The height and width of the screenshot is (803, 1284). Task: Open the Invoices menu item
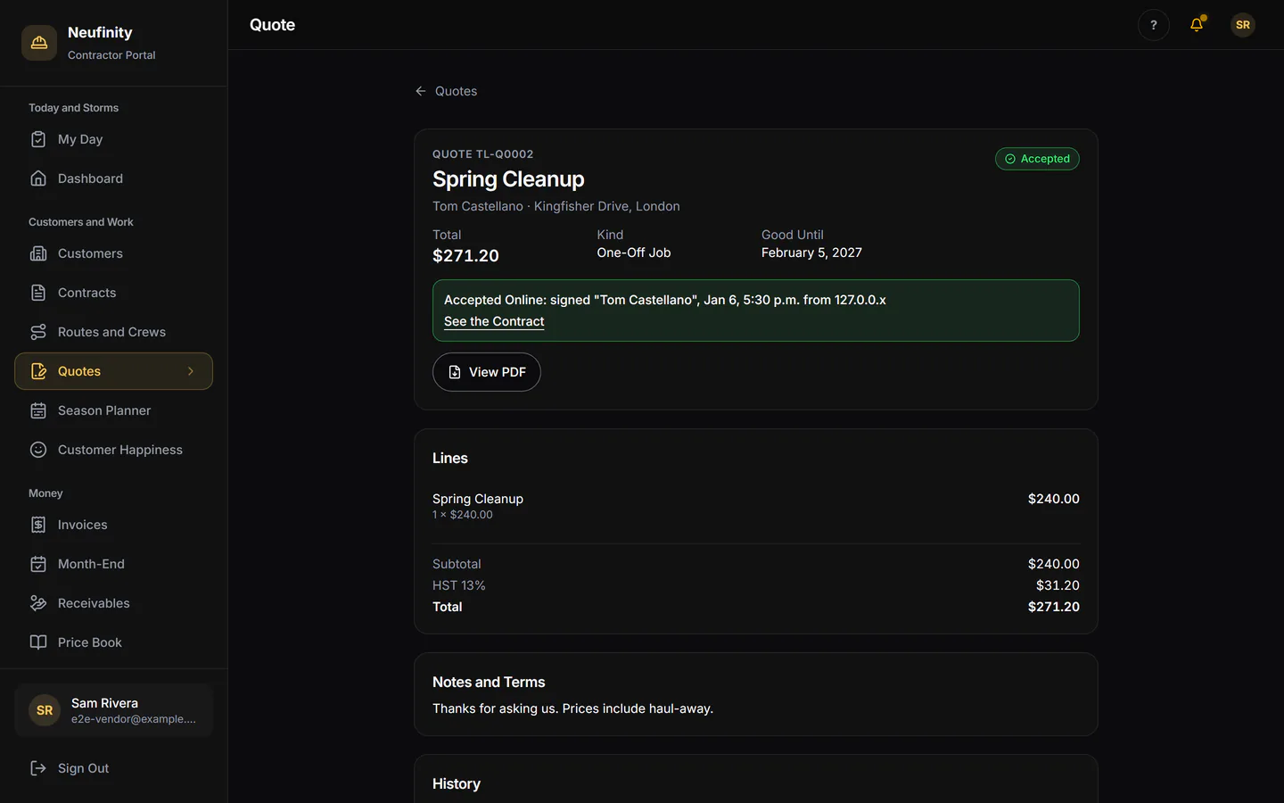(x=113, y=525)
